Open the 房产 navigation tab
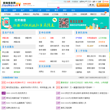 pyautogui.click(x=23, y=10)
